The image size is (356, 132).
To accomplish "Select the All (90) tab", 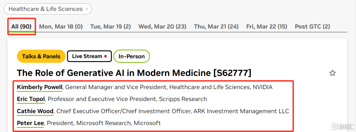I will pyautogui.click(x=21, y=27).
